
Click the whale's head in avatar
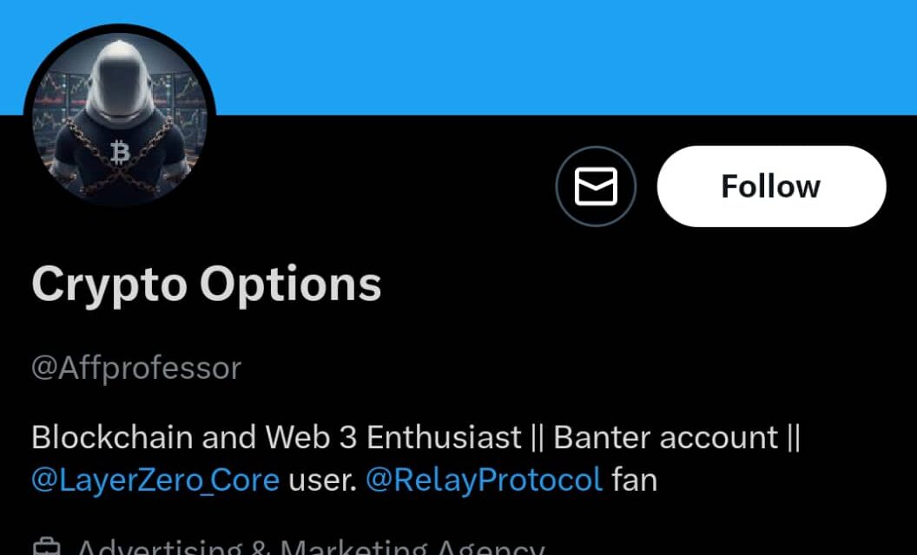pyautogui.click(x=122, y=82)
